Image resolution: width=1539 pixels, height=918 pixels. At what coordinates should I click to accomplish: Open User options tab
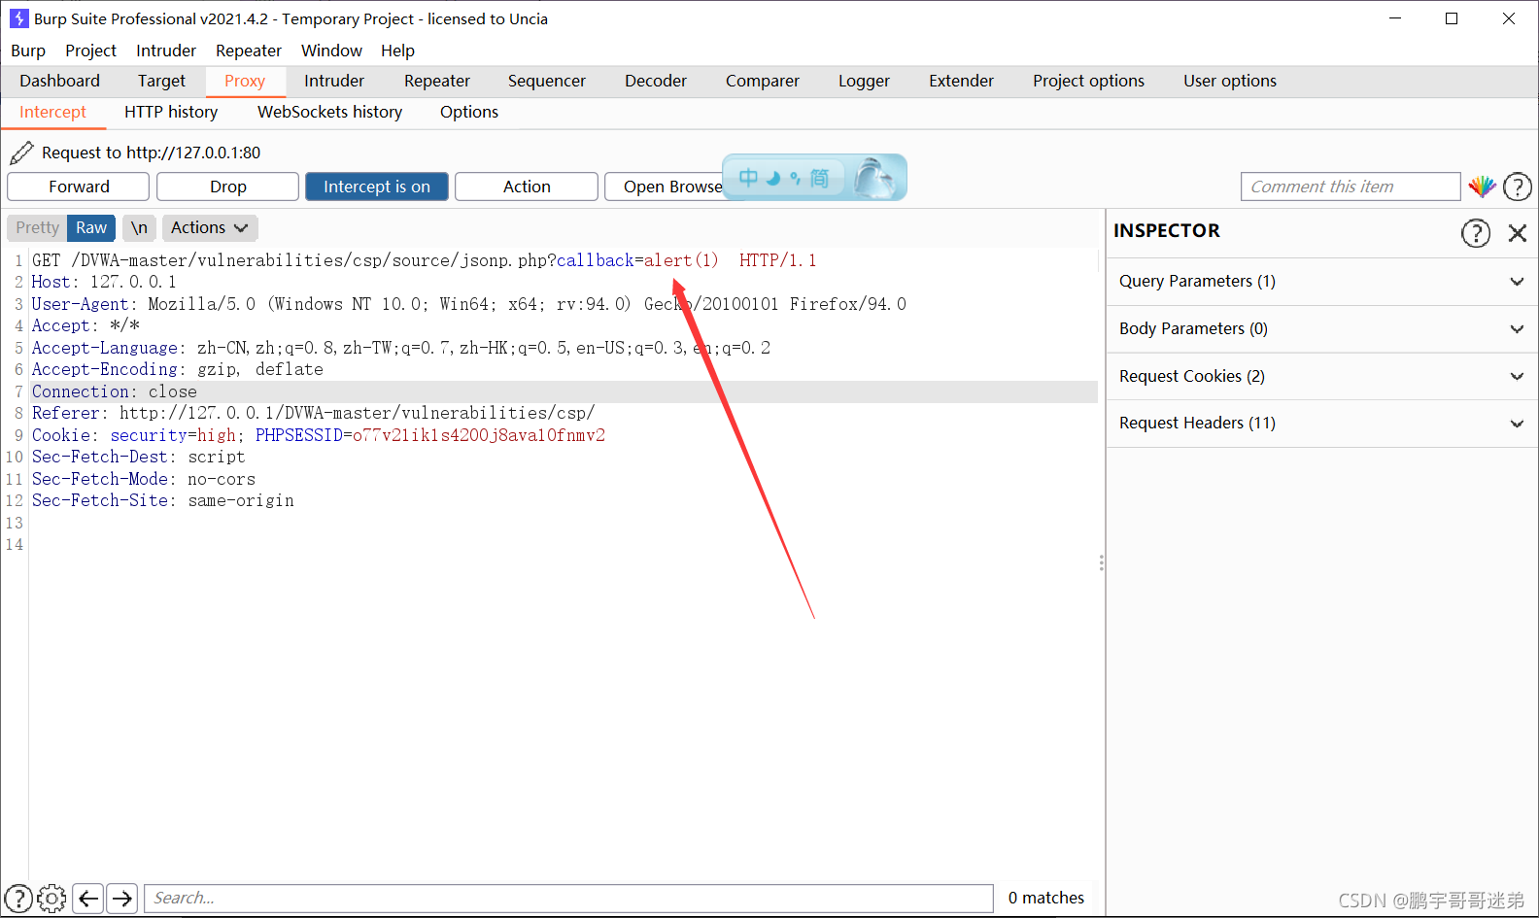[x=1230, y=82]
